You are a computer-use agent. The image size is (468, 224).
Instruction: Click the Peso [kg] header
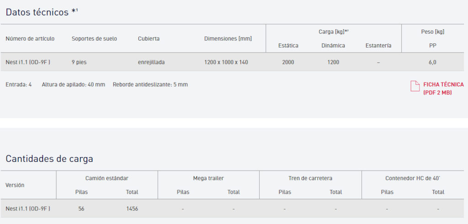[x=432, y=31]
